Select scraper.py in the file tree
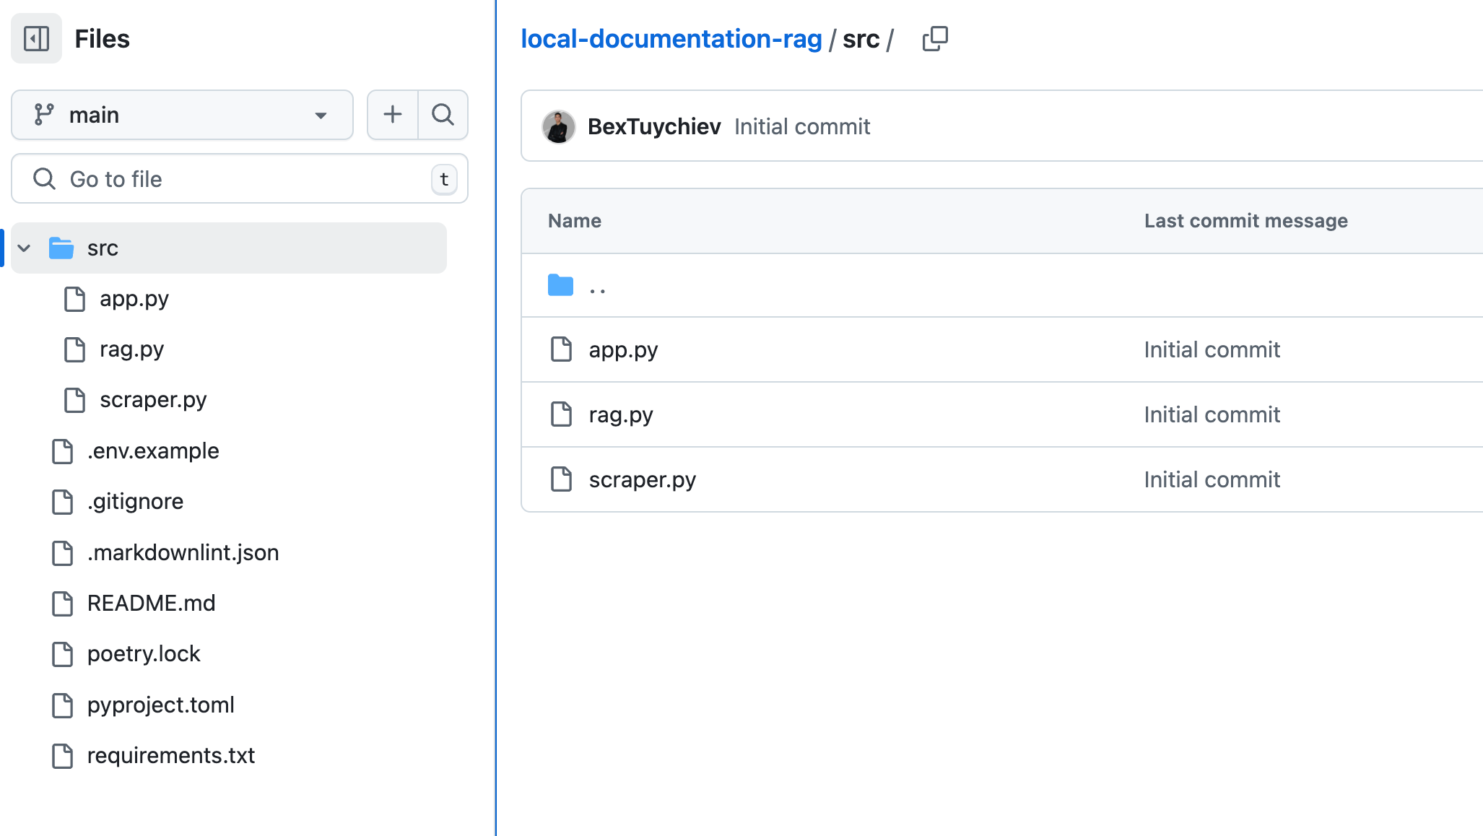This screenshot has height=836, width=1483. coord(153,399)
